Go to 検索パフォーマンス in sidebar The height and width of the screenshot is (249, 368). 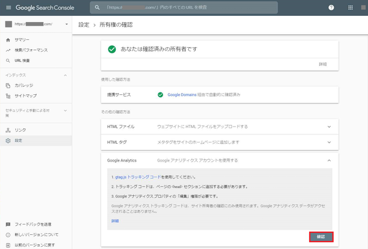pyautogui.click(x=31, y=50)
